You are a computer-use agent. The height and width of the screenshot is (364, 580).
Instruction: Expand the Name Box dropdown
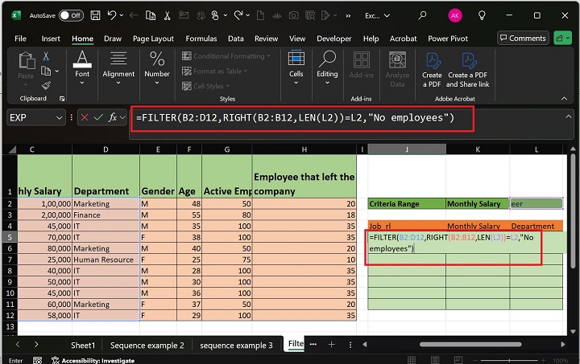tap(60, 118)
